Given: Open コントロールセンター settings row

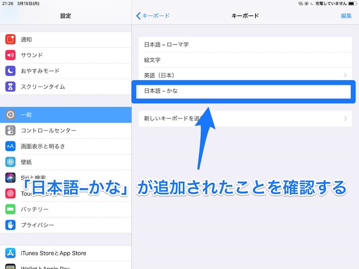Looking at the screenshot, I should pos(66,131).
